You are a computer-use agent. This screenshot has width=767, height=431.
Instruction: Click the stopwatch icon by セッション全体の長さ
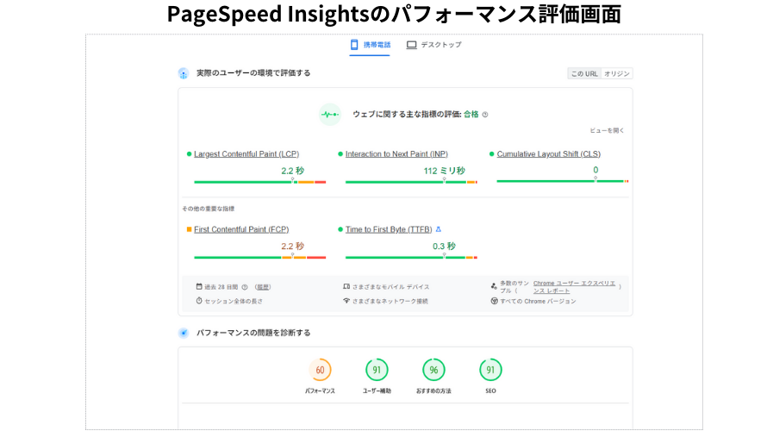[199, 301]
